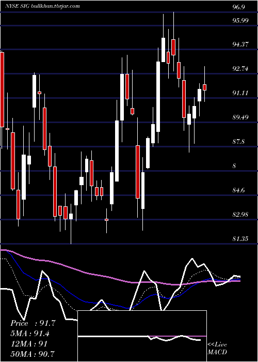This screenshot has height=362, width=258.
Task: Click the 81.35 price axis label
Action: [240, 238]
